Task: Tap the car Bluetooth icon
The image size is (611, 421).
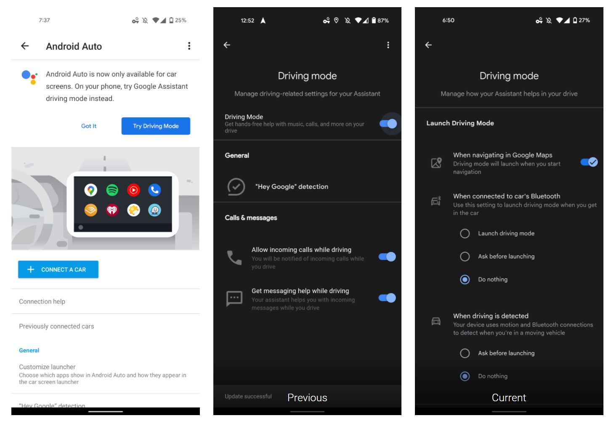Action: pyautogui.click(x=436, y=201)
